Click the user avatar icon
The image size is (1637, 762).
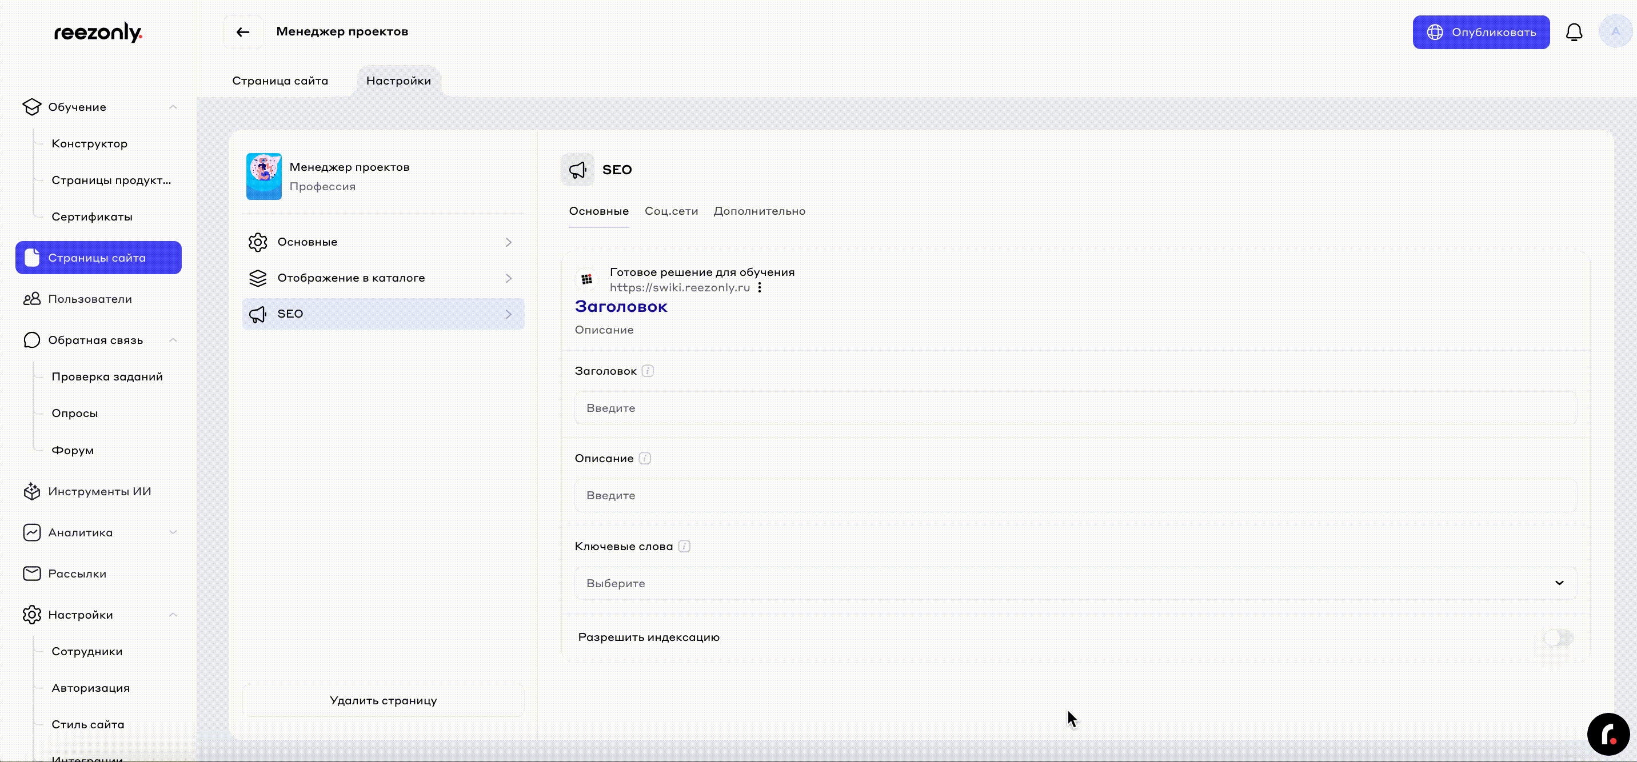tap(1615, 32)
